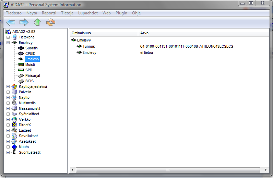Click the SPD memory module icon

pyautogui.click(x=21, y=70)
